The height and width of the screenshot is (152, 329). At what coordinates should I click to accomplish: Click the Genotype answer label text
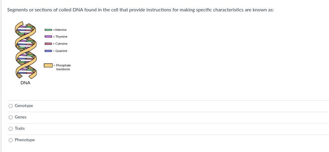[24, 106]
